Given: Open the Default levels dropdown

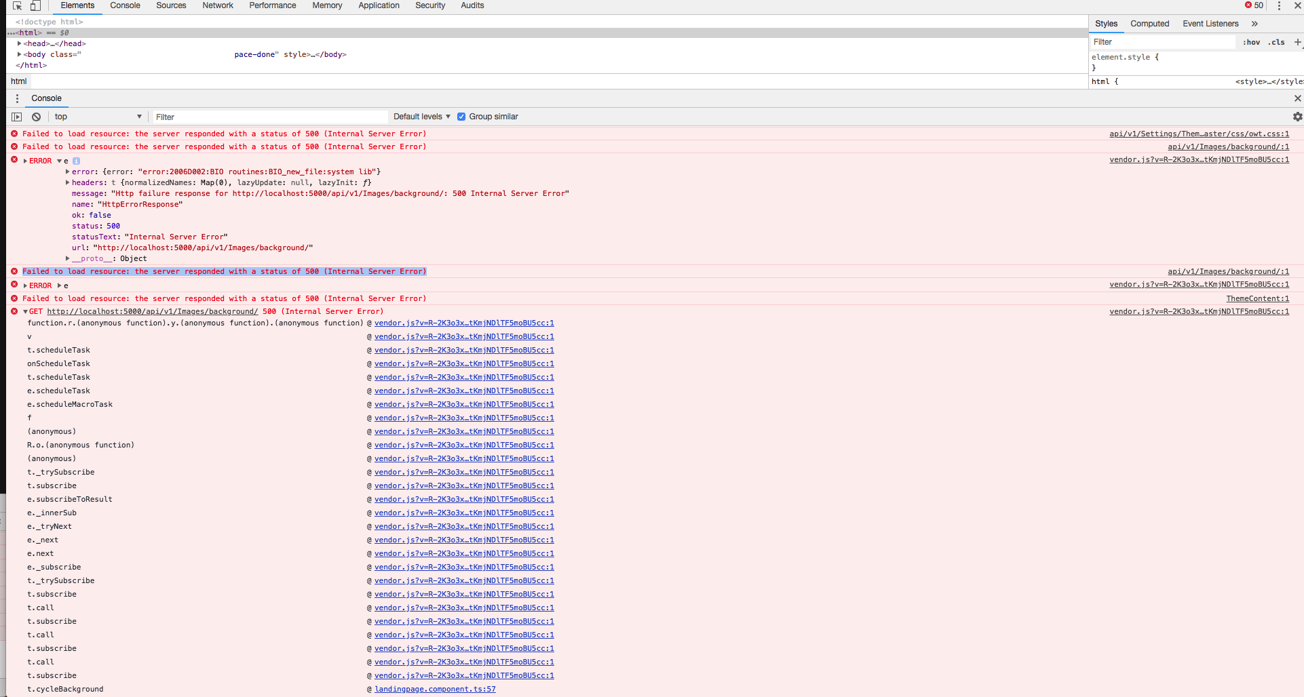Looking at the screenshot, I should pos(421,117).
